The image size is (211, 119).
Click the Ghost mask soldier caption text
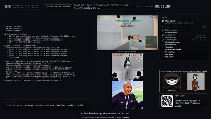pos(184,72)
